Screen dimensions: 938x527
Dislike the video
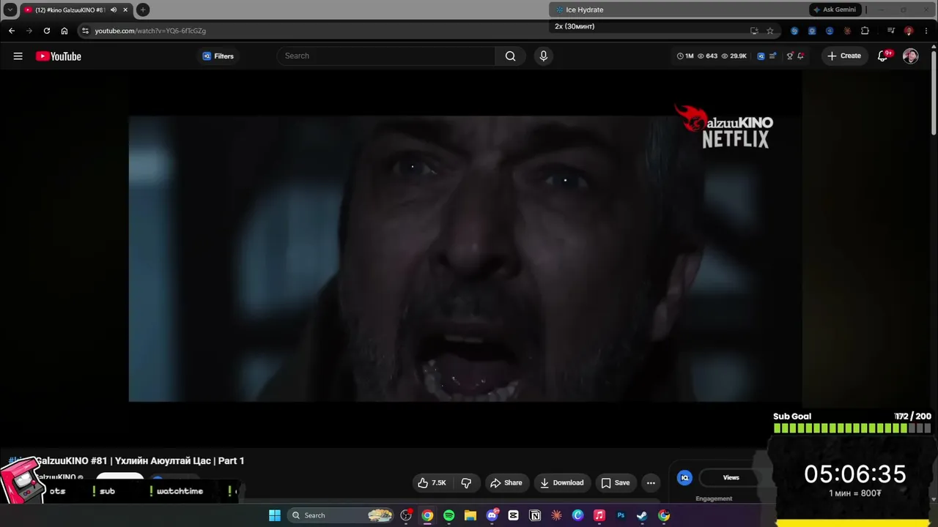click(466, 483)
